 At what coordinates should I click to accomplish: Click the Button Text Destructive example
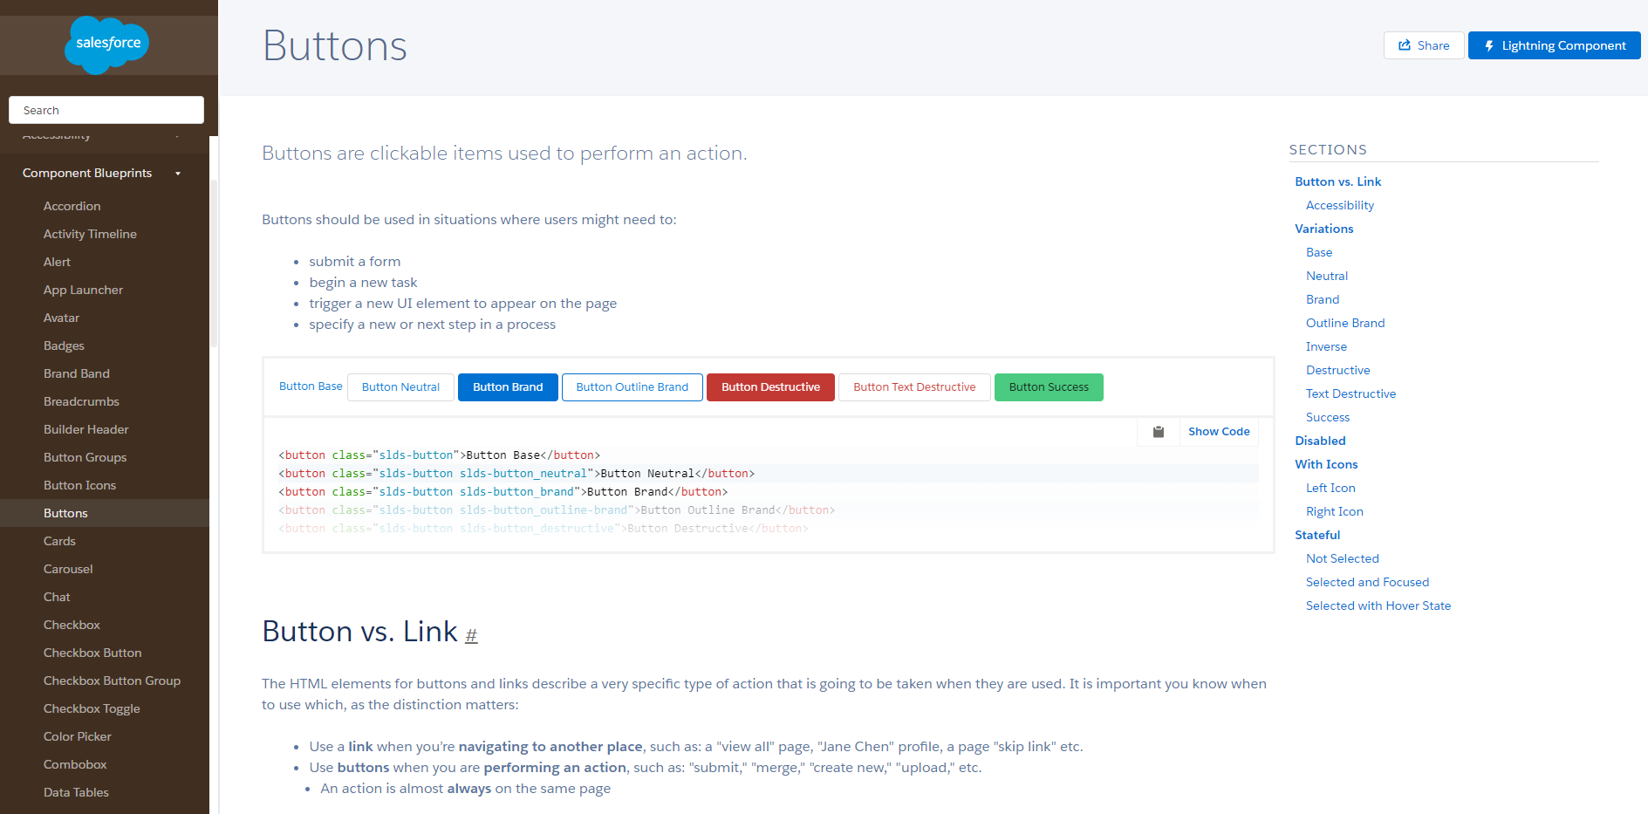click(914, 387)
